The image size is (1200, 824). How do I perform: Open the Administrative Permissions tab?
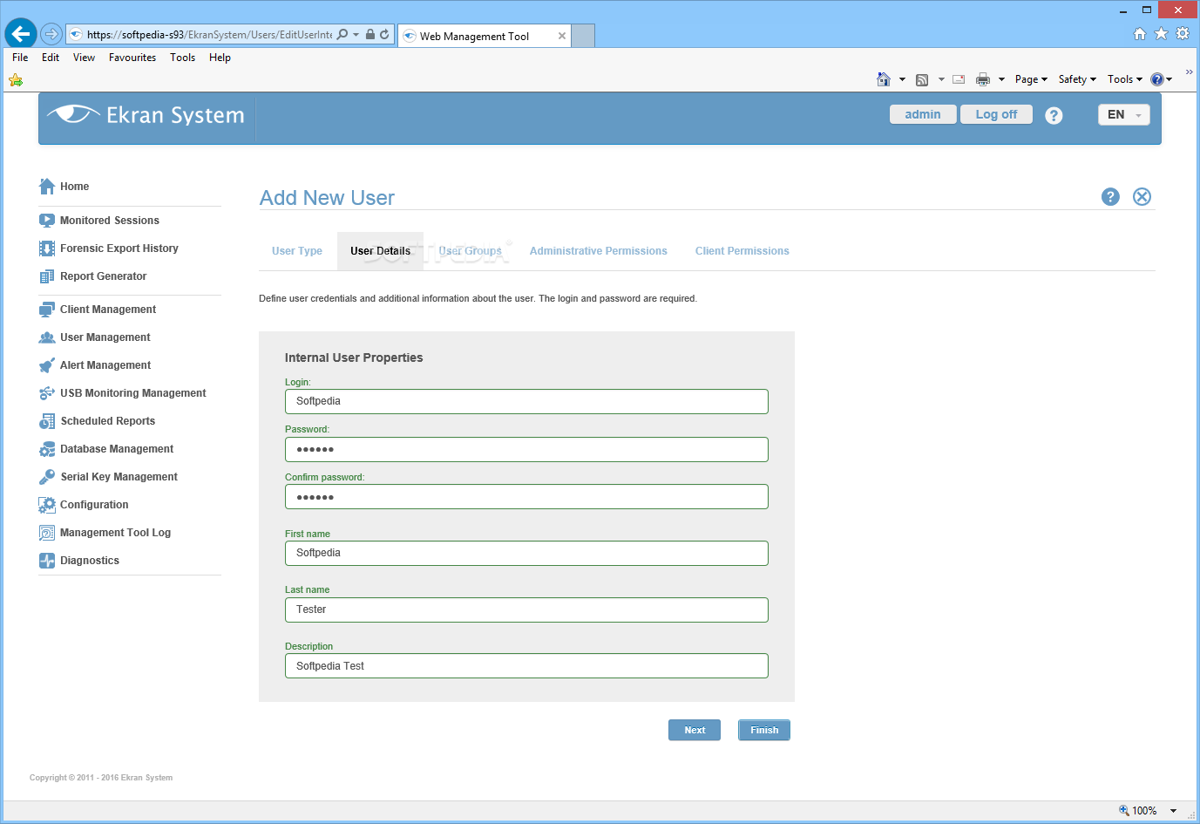pyautogui.click(x=599, y=251)
